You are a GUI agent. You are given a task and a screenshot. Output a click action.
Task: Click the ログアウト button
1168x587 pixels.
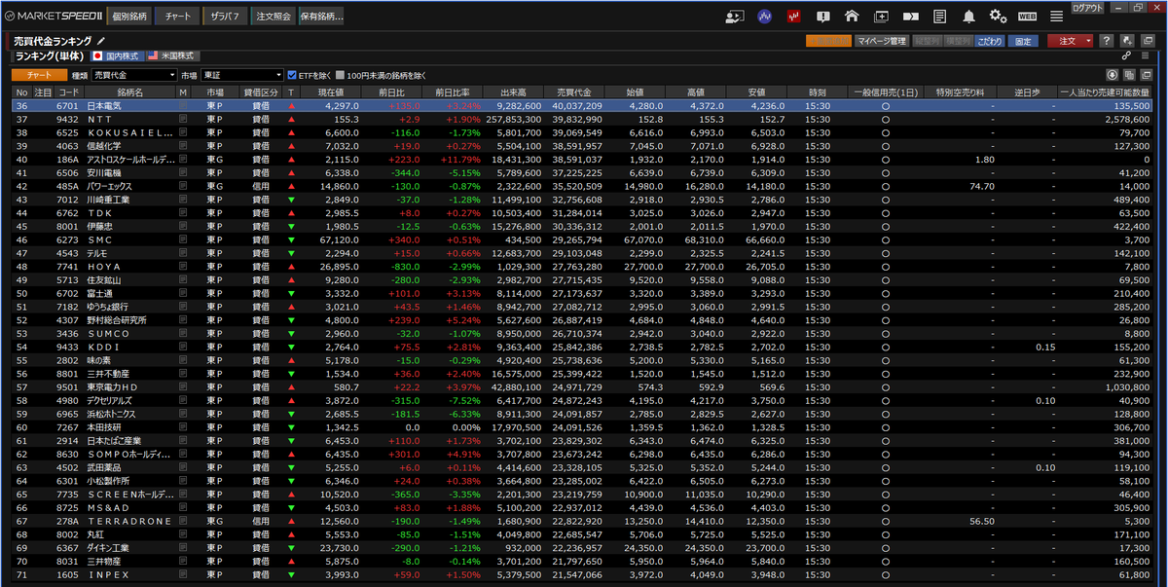click(x=1088, y=7)
